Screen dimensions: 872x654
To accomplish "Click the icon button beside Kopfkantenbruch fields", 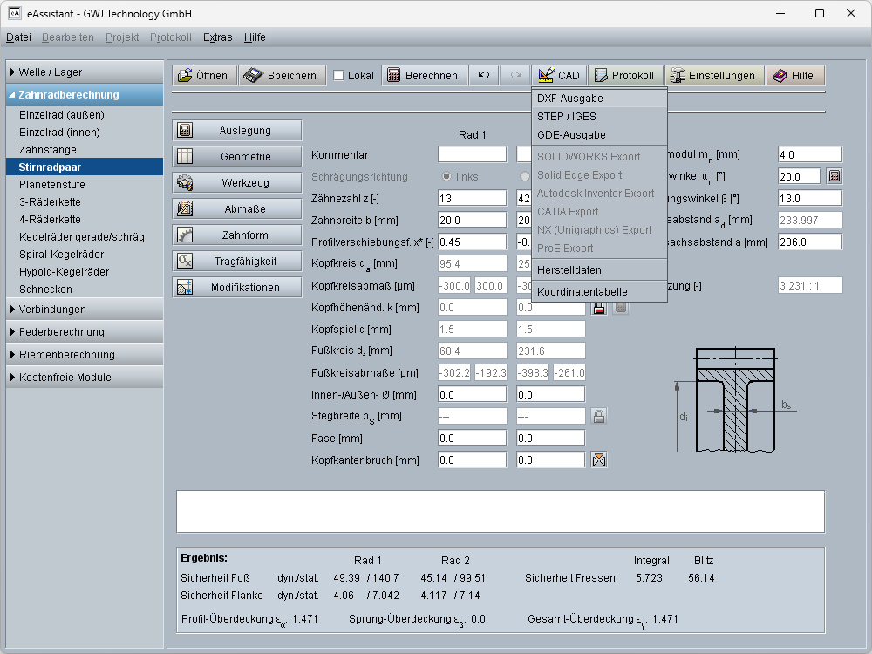I will [x=598, y=460].
